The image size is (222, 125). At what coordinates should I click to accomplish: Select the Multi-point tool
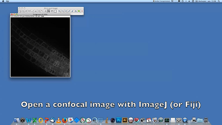point(39,11)
